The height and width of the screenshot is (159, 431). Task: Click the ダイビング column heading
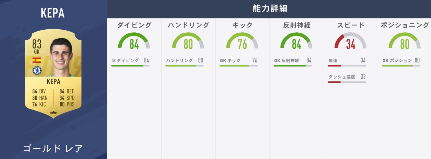[134, 25]
